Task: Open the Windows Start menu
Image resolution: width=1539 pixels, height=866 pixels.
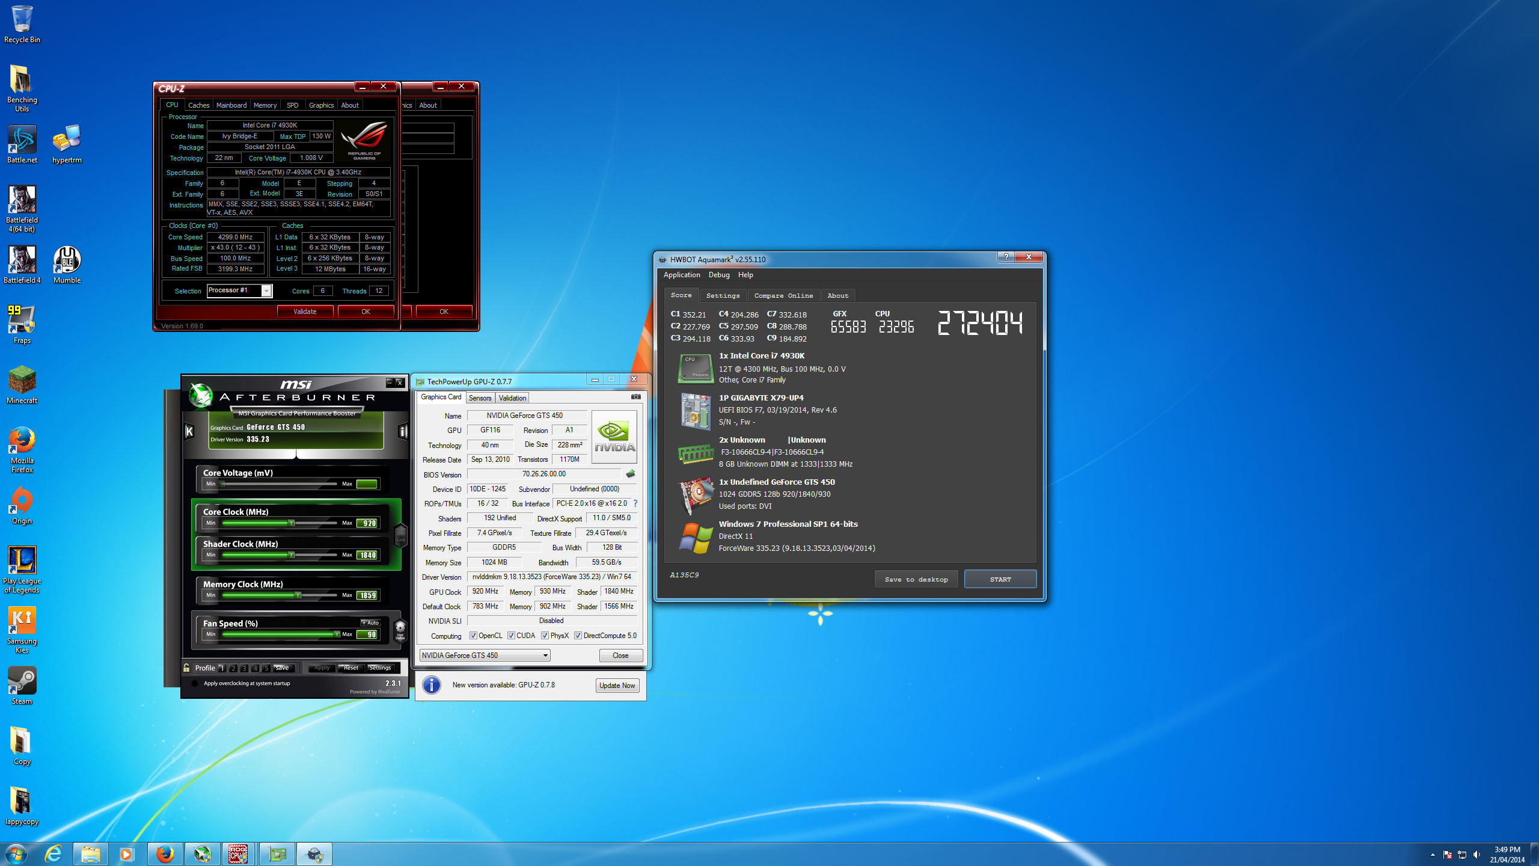Action: [x=16, y=854]
